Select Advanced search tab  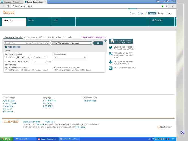click(x=64, y=37)
